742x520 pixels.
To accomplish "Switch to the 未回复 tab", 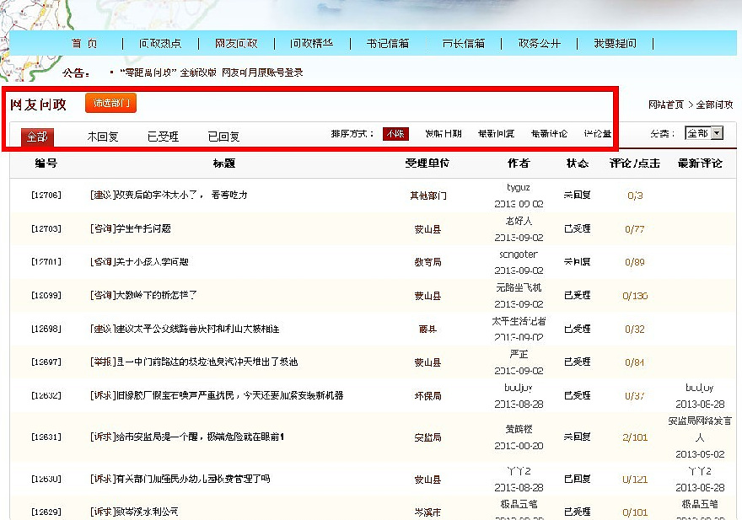I will coord(103,136).
